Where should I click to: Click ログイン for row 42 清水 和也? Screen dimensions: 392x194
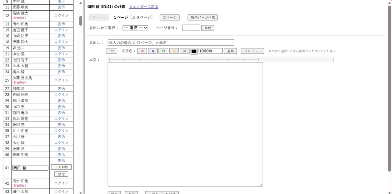[x=61, y=183]
